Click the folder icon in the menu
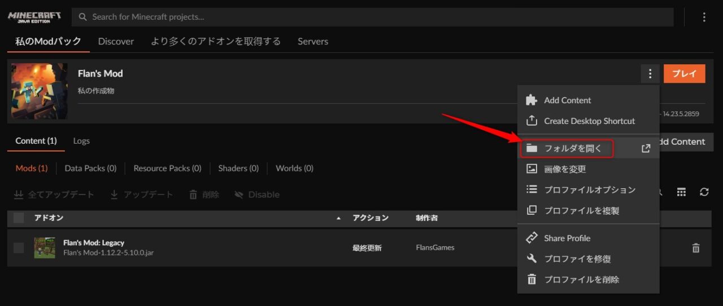The height and width of the screenshot is (306, 723). 532,148
